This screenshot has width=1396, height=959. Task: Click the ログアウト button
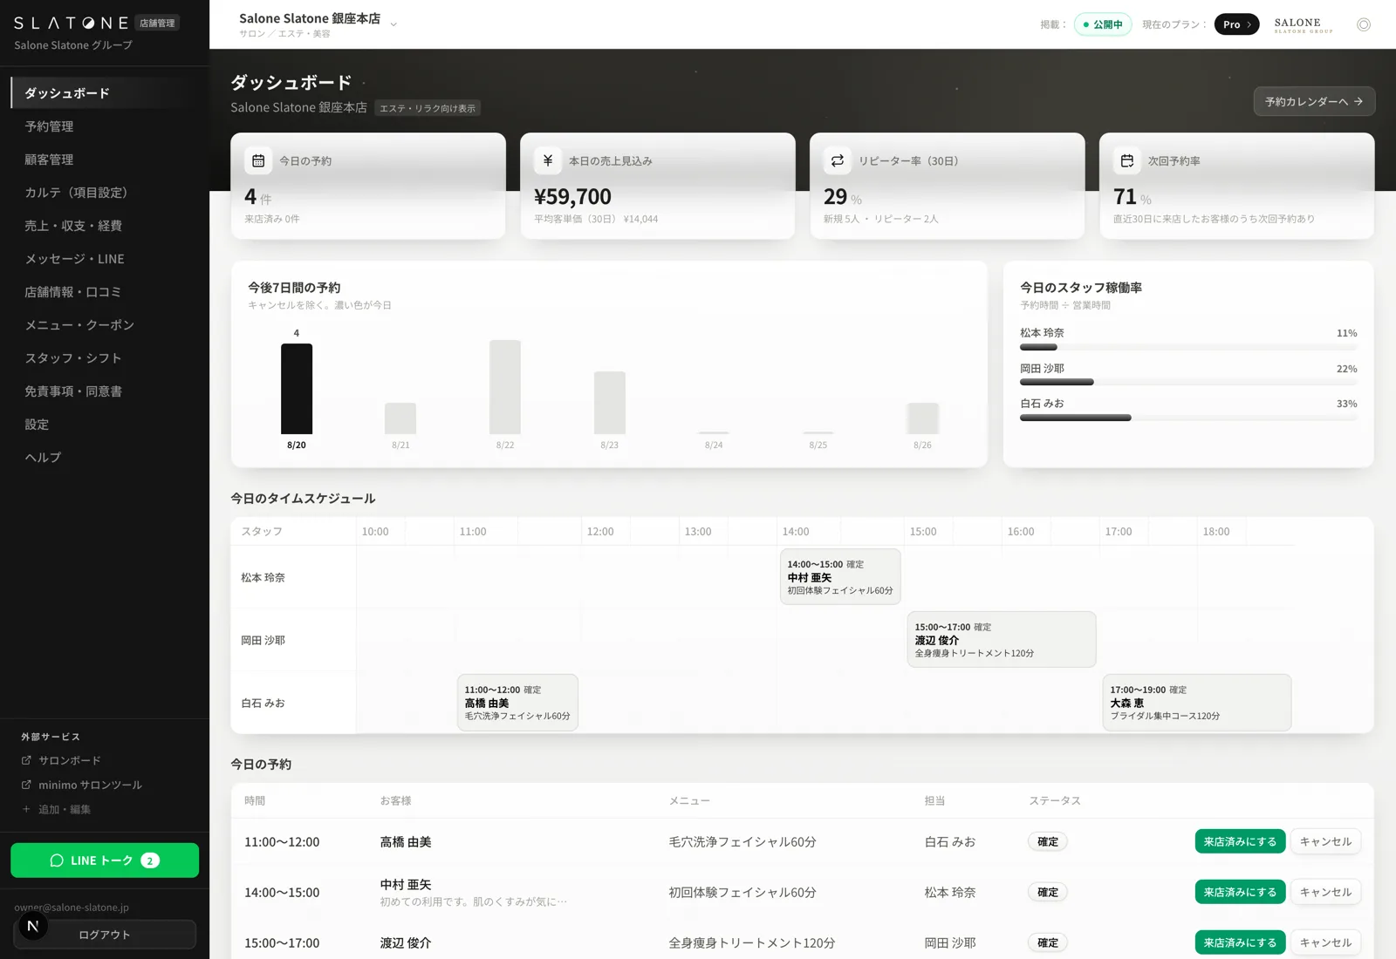click(x=105, y=935)
